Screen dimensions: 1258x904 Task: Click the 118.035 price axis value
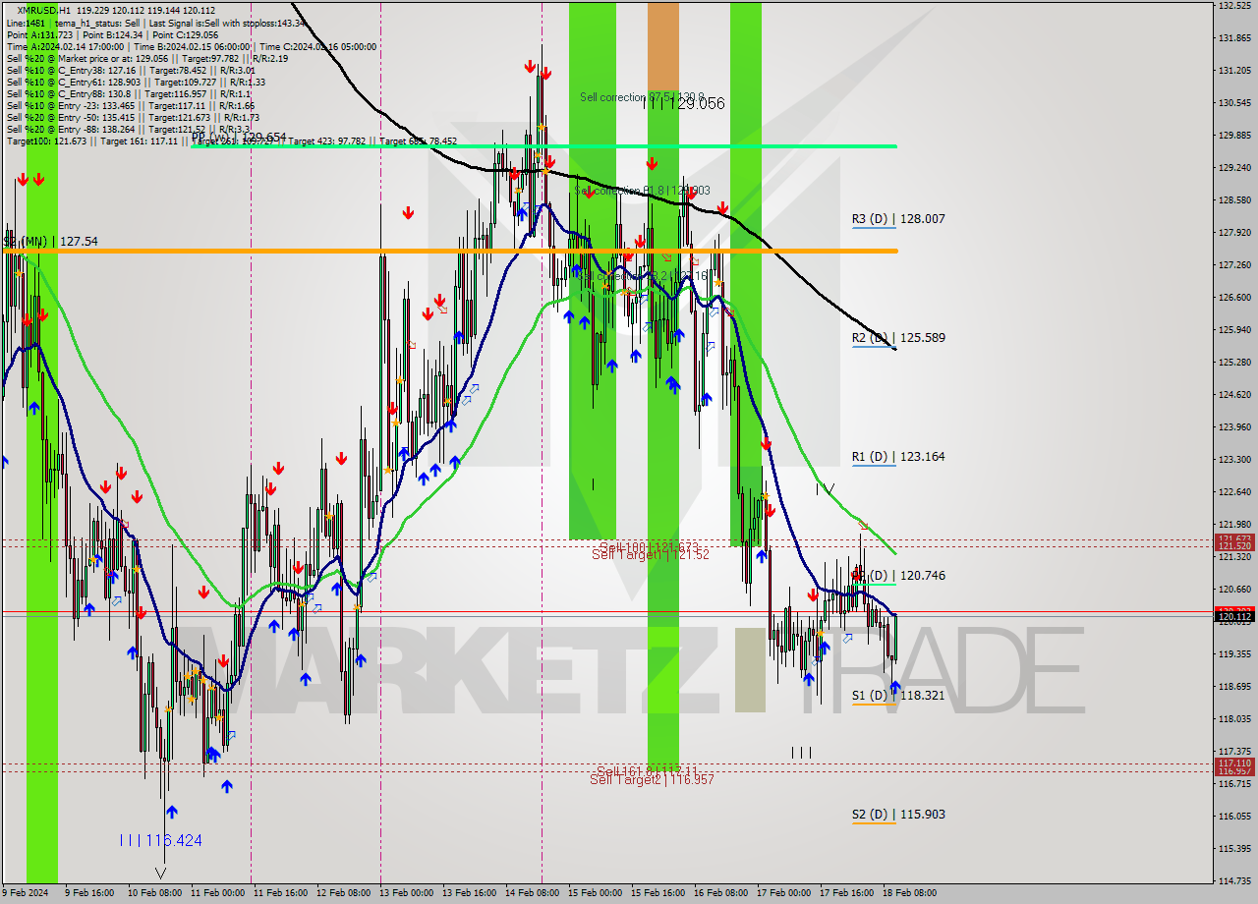(x=1234, y=719)
